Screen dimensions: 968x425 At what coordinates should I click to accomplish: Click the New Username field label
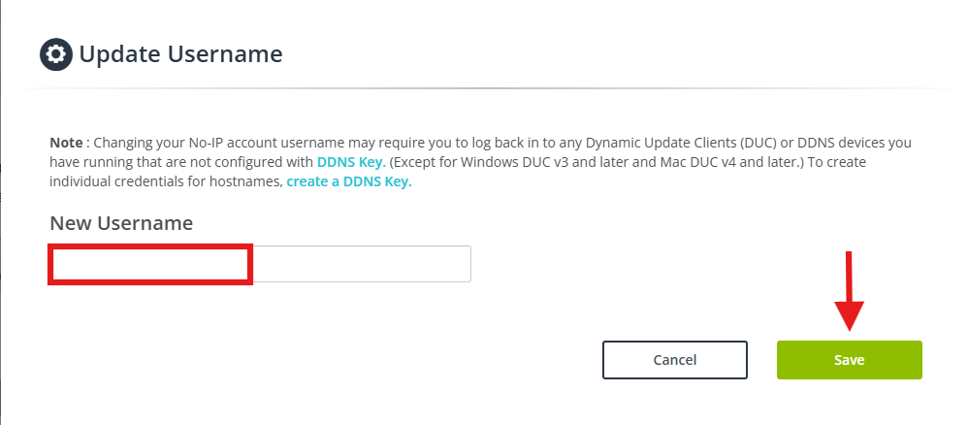121,223
